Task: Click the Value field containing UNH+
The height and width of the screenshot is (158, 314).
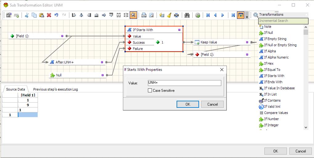Action: pos(184,83)
